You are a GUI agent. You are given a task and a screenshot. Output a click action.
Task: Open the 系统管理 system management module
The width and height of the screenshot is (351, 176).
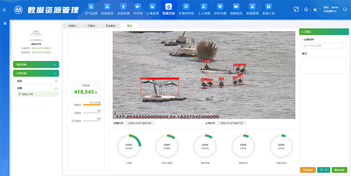[252, 9]
